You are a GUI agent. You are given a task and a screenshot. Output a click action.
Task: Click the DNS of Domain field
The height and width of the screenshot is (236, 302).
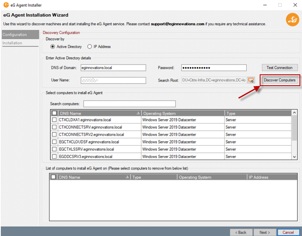113,68
